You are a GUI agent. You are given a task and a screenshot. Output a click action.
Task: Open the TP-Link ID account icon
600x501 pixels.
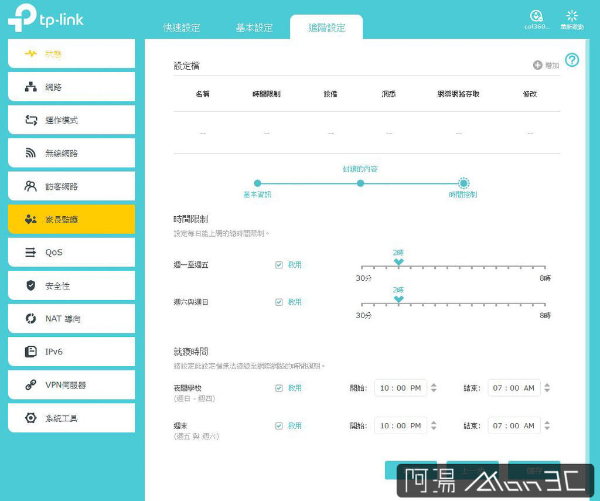click(536, 16)
